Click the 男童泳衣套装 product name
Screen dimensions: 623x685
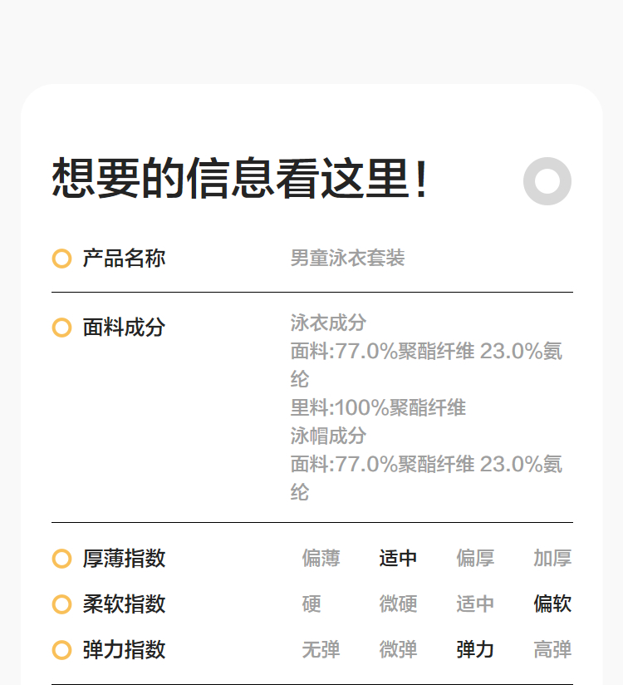tap(347, 259)
